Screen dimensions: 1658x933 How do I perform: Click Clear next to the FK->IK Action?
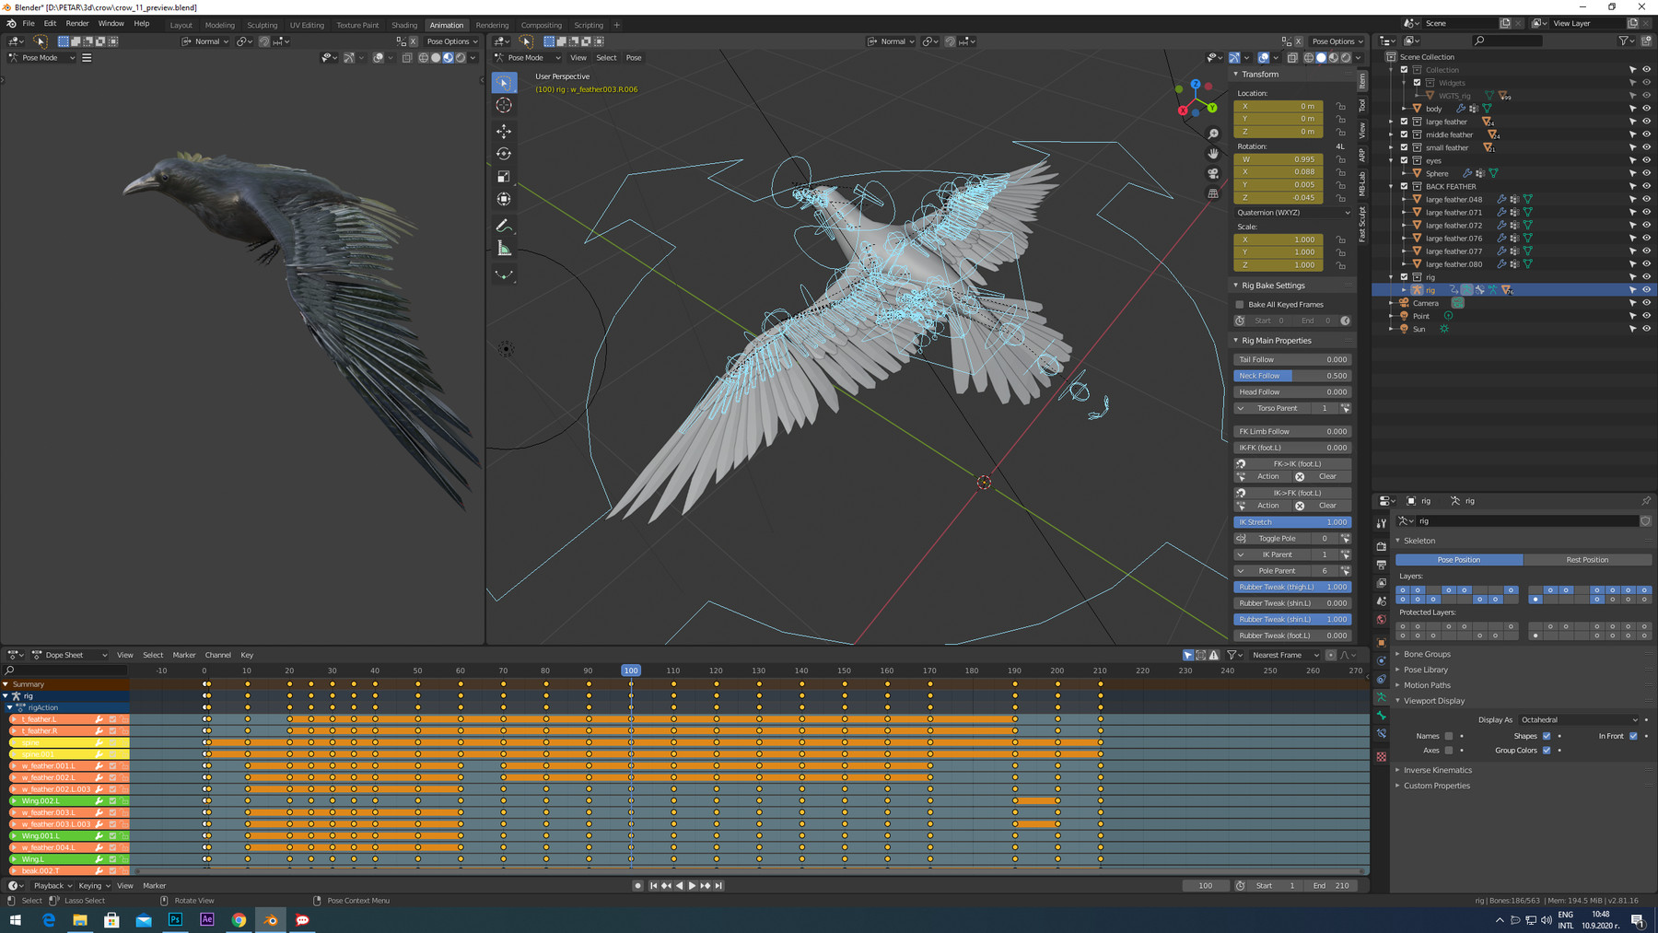(x=1326, y=476)
